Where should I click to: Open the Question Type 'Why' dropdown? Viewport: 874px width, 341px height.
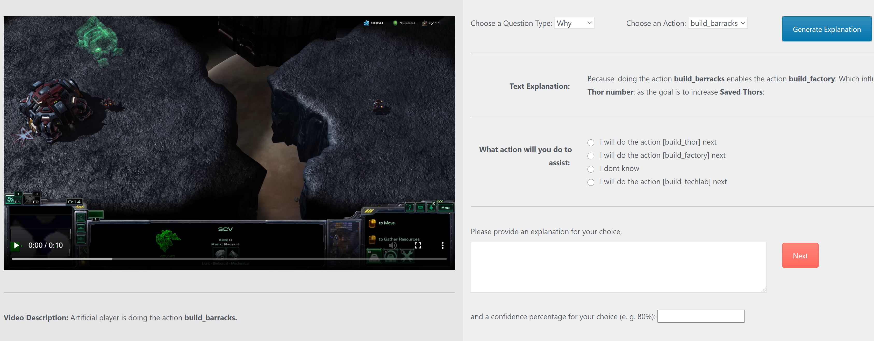click(x=574, y=23)
